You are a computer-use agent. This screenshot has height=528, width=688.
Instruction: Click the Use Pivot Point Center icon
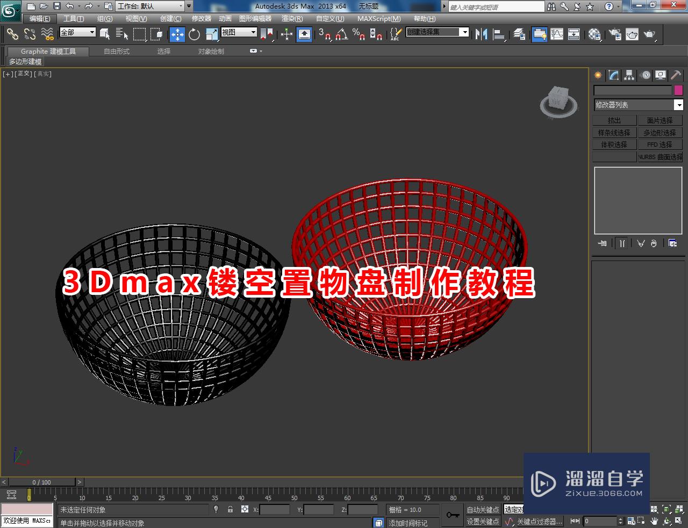click(x=267, y=34)
